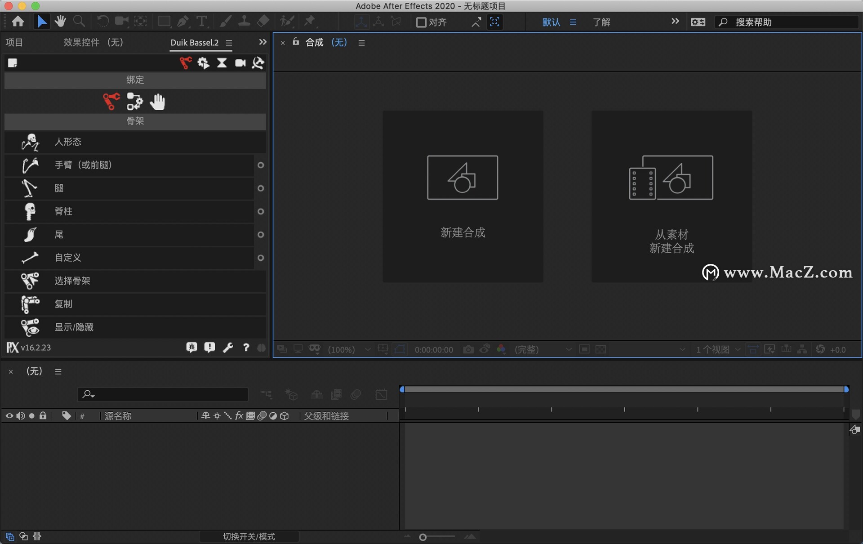
Task: Select the Pen tool
Action: (183, 22)
